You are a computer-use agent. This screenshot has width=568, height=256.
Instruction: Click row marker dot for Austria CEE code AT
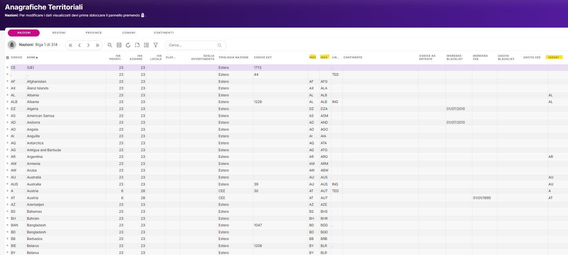pyautogui.click(x=7, y=198)
